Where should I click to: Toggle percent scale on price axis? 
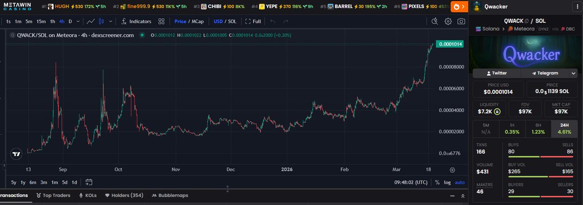point(437,182)
